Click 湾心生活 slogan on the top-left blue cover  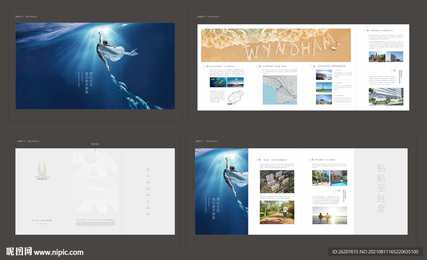[x=91, y=80]
